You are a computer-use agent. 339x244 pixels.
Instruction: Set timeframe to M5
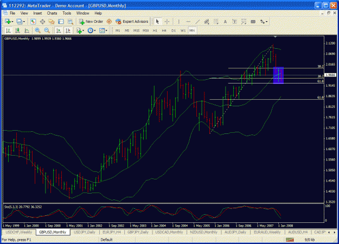pos(127,31)
